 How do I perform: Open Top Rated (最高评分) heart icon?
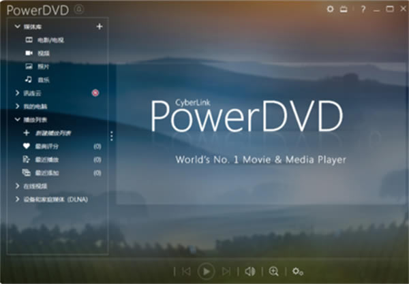(27, 146)
